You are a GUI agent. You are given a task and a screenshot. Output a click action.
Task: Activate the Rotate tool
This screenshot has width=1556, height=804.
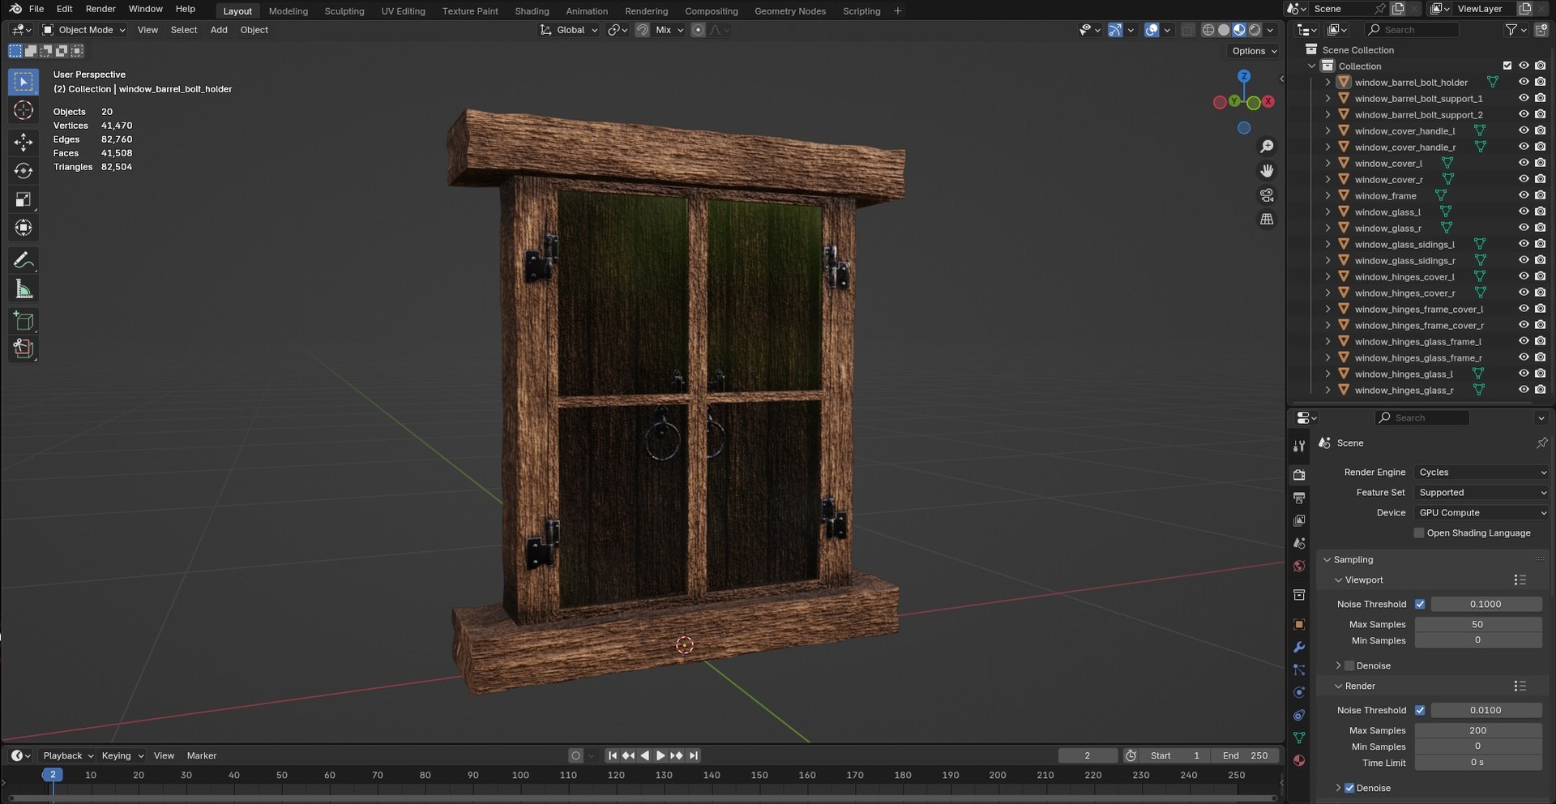(x=24, y=171)
